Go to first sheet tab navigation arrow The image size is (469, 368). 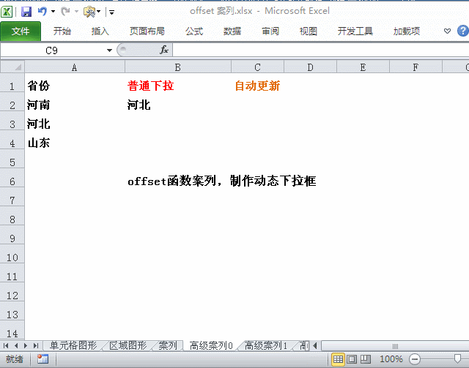(x=6, y=345)
